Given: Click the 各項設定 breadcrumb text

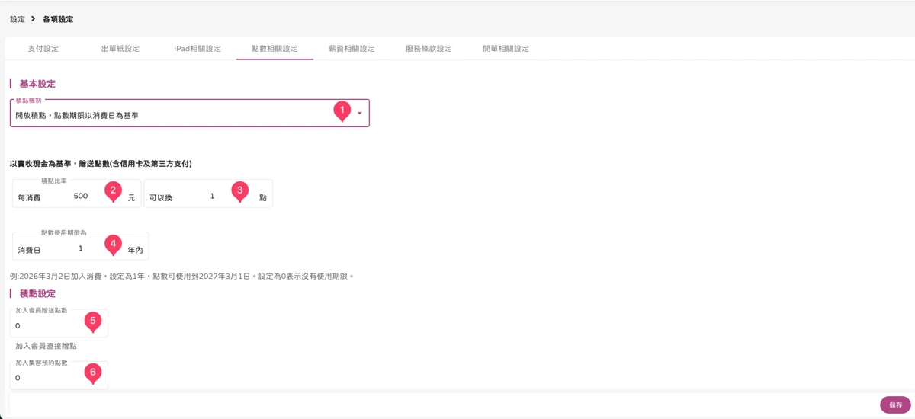Looking at the screenshot, I should click(58, 19).
